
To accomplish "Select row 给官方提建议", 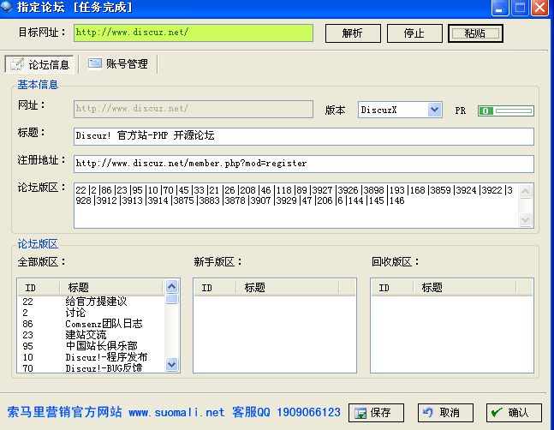I will pos(91,302).
